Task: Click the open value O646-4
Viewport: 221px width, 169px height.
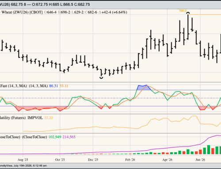Action: 50,12
